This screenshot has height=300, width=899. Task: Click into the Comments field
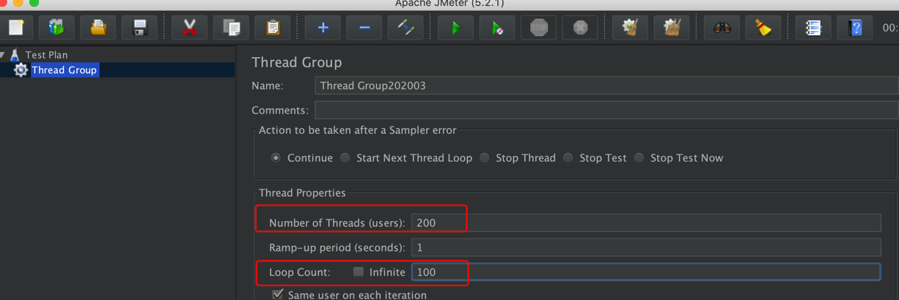[606, 110]
